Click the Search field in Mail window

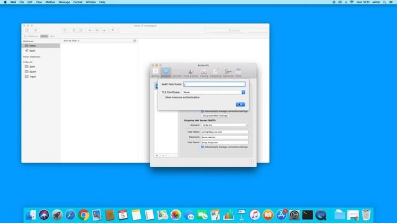[236, 30]
